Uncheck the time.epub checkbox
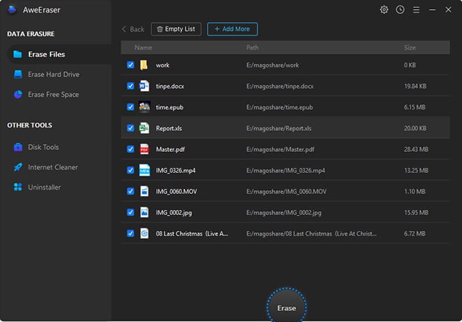Screen dimensions: 462x322 [130, 107]
